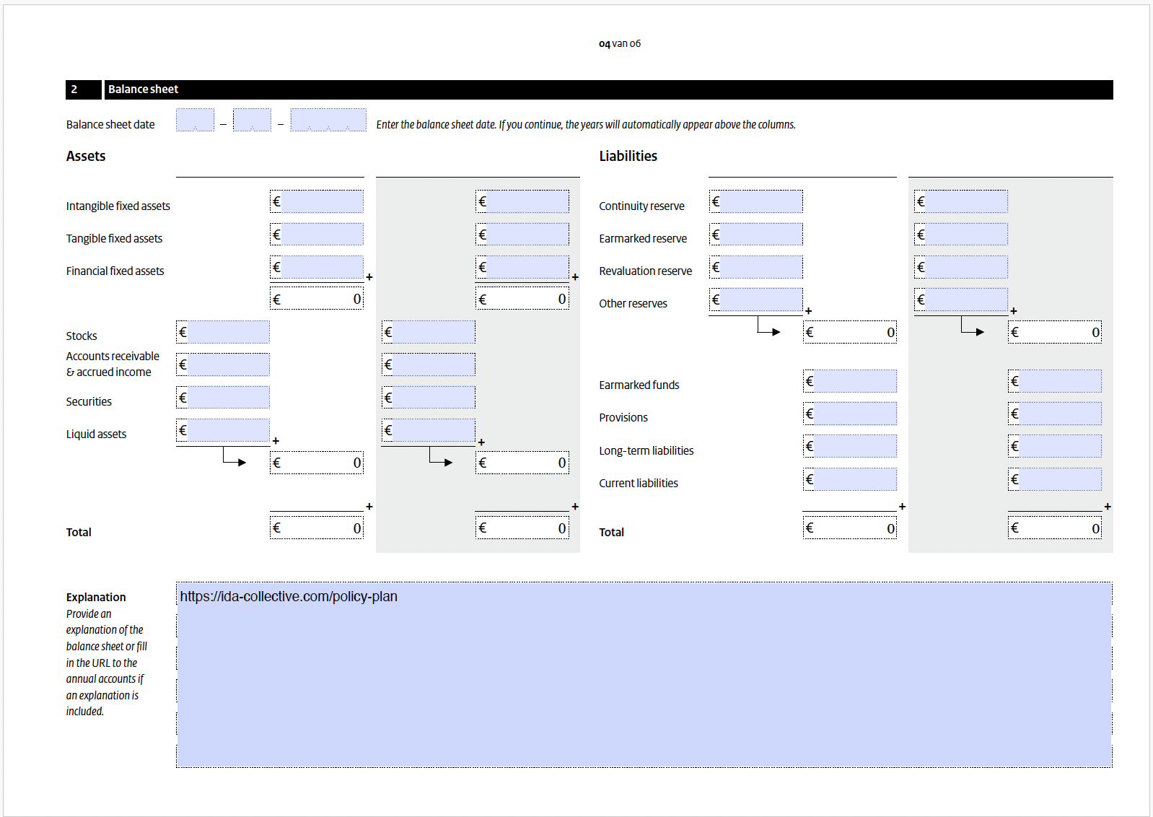
Task: Click second-column Assets Total field
Action: coord(522,528)
